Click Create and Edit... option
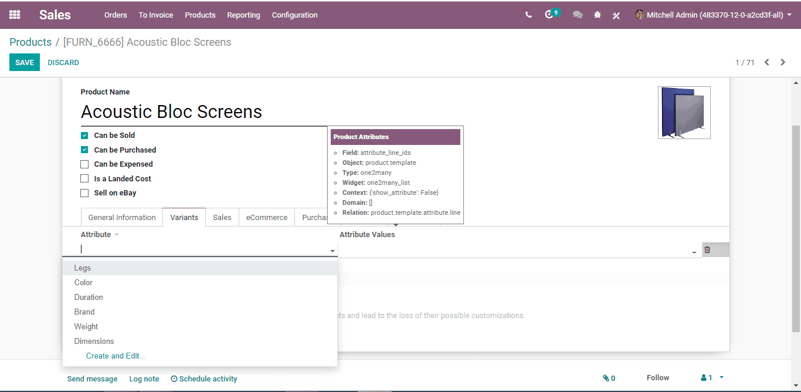The image size is (801, 392). tap(116, 356)
